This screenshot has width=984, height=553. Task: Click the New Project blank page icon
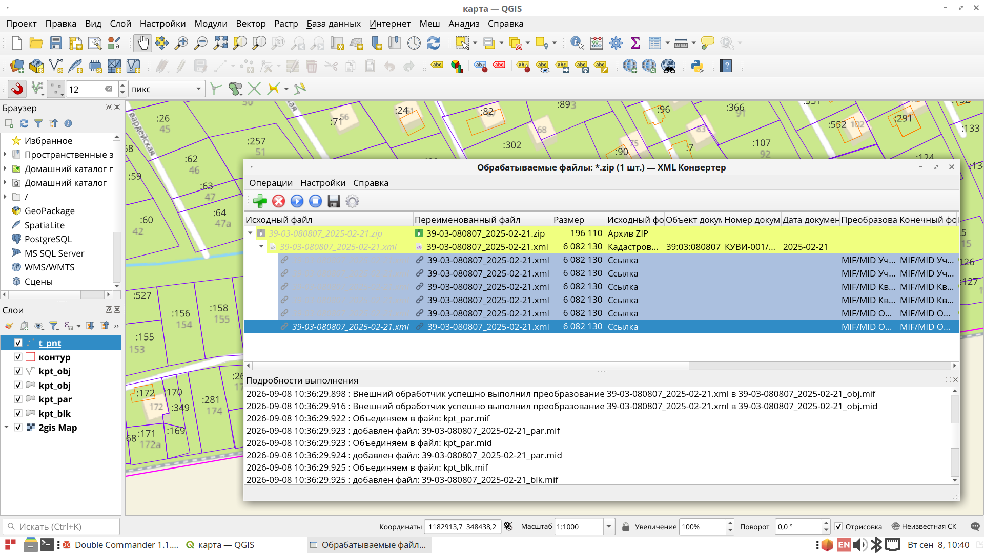tap(16, 43)
